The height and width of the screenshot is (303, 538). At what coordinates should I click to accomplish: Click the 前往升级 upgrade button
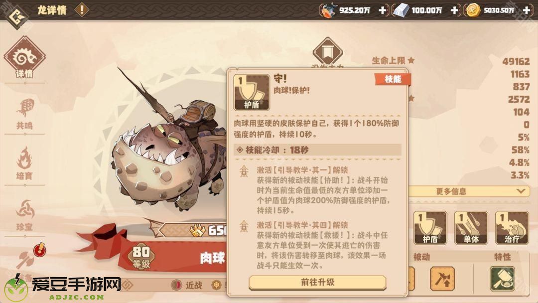pyautogui.click(x=317, y=283)
